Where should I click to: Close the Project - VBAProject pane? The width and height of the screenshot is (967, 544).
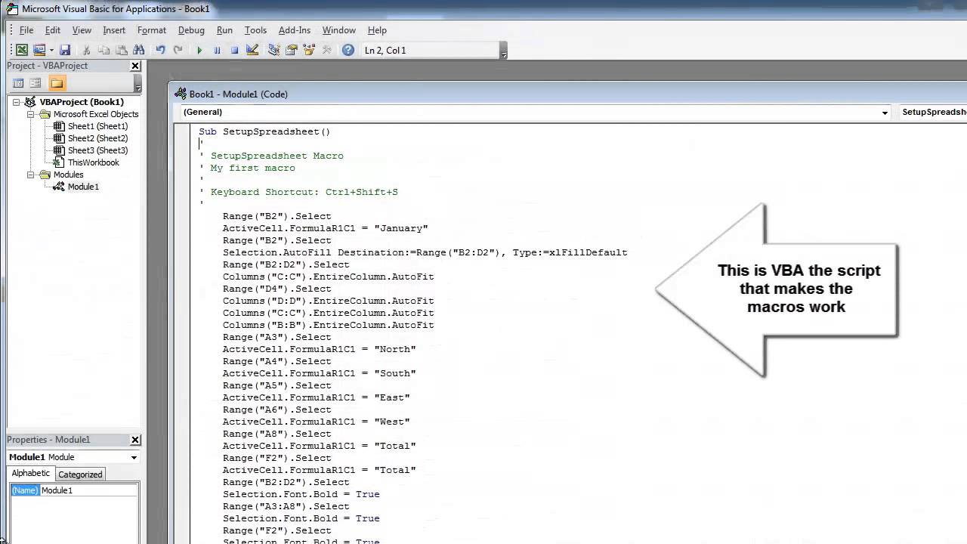(x=135, y=66)
